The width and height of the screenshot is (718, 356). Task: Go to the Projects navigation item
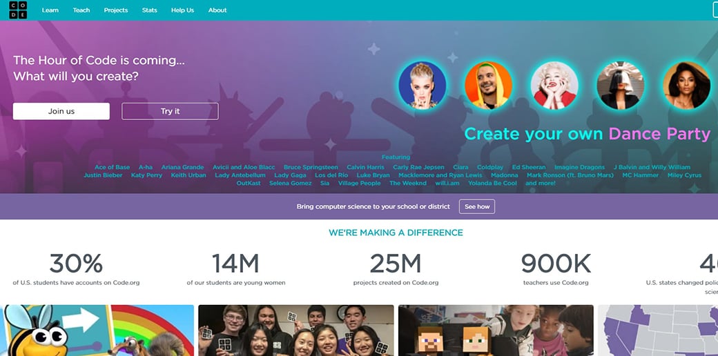tap(116, 10)
